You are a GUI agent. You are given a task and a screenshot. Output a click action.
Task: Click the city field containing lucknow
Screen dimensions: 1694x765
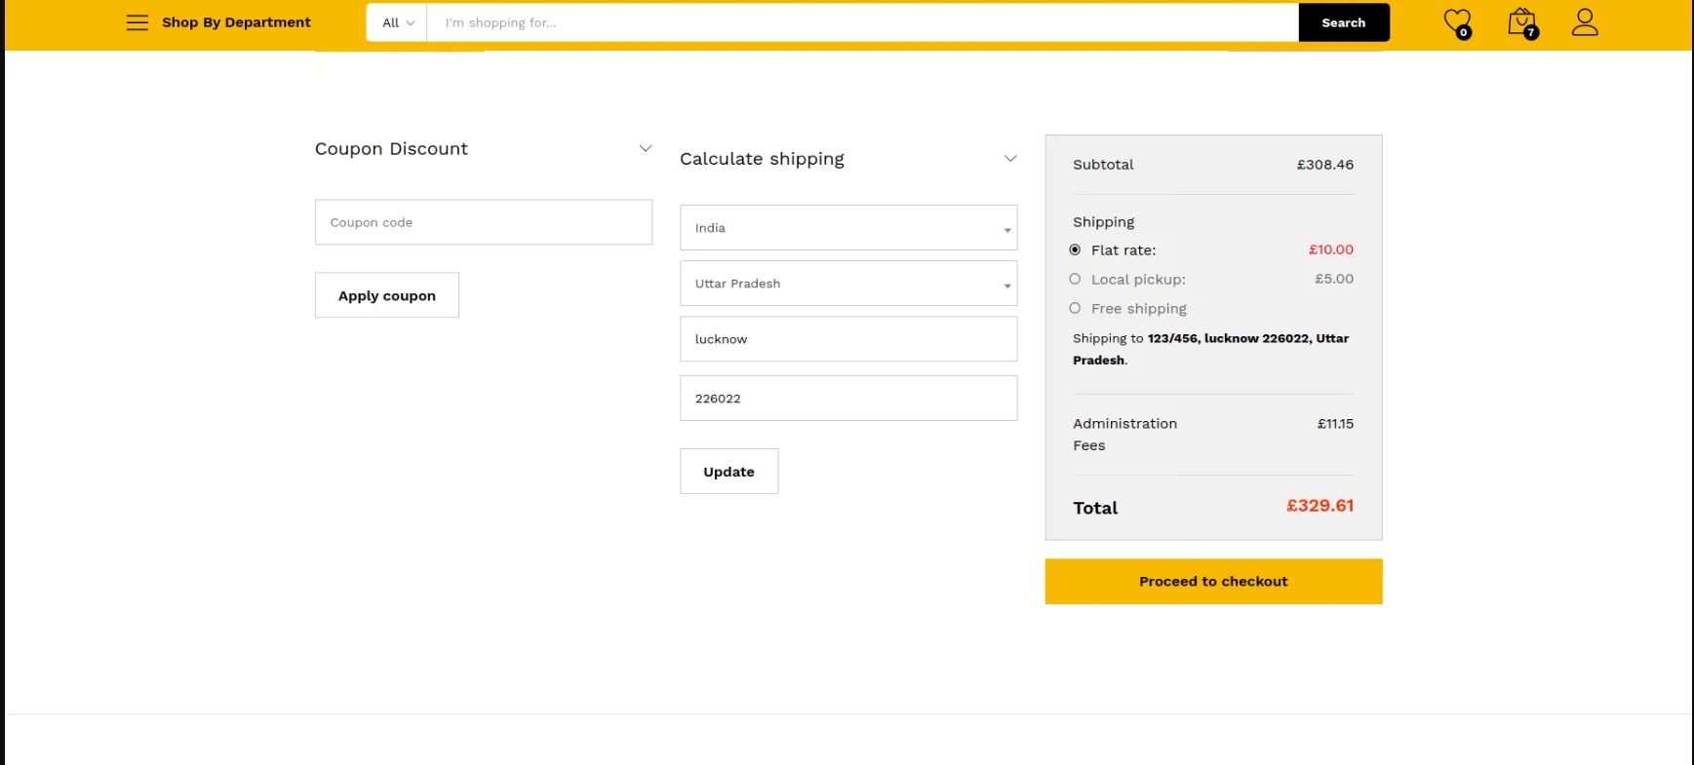click(847, 339)
